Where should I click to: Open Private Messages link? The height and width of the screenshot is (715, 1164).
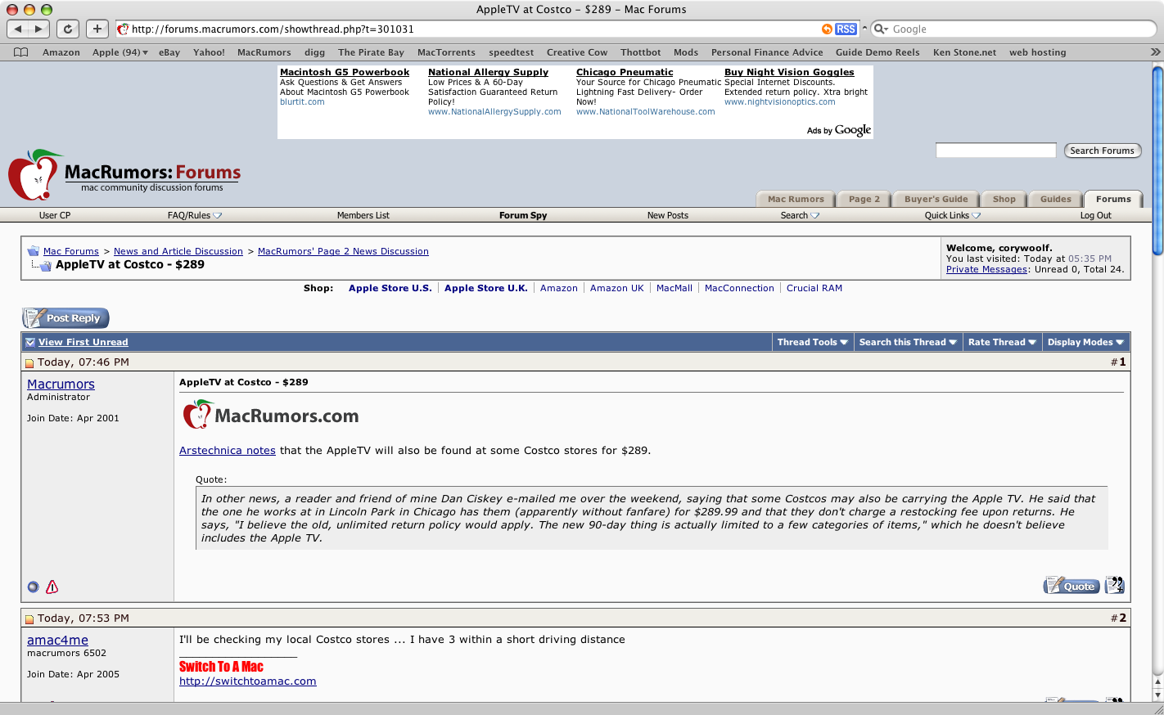986,269
